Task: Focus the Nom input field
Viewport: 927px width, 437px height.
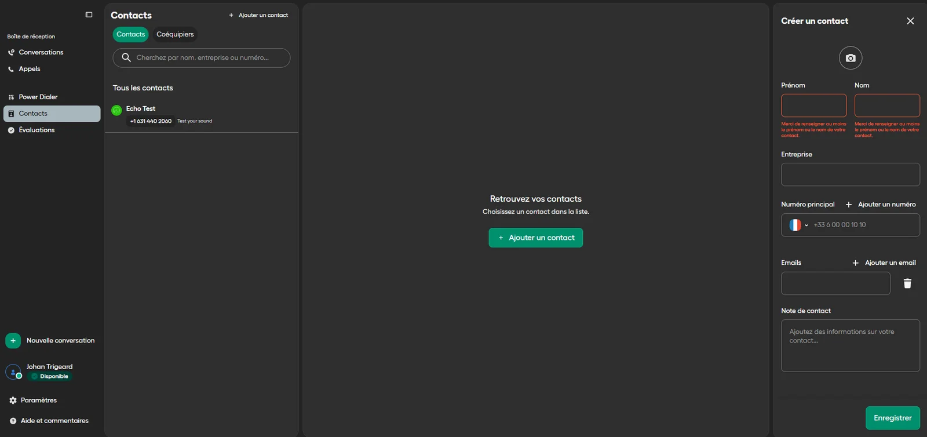Action: coord(887,105)
